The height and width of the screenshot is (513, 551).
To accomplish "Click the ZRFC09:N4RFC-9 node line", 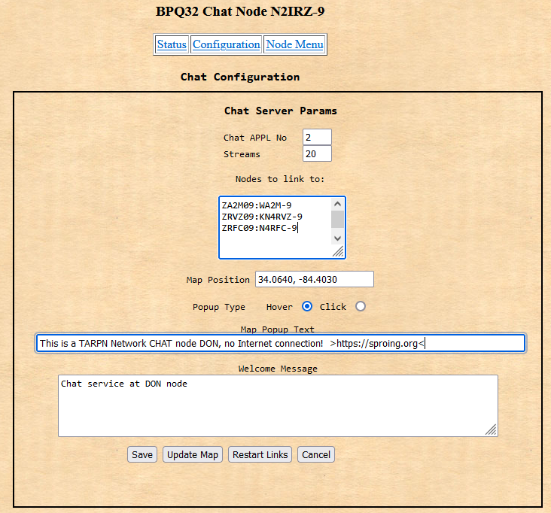I will click(260, 228).
